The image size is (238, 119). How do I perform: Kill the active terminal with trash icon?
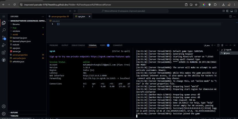pyautogui.click(x=222, y=45)
